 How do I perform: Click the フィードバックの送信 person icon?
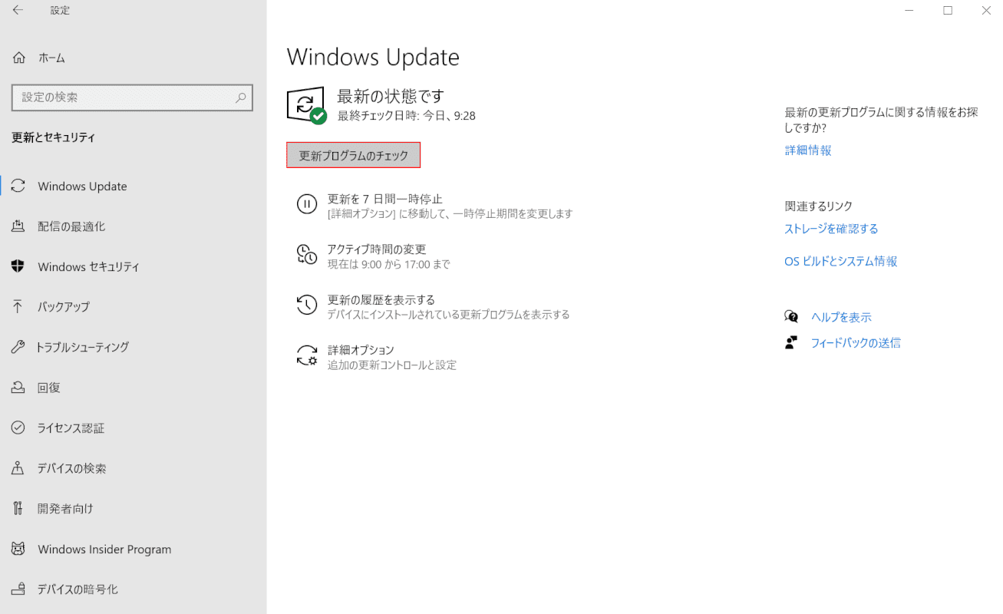(791, 342)
